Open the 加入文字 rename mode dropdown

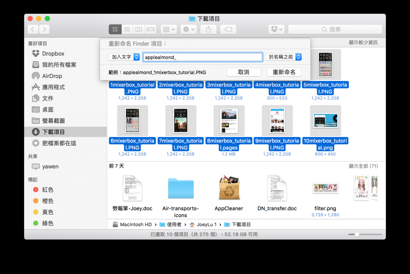124,57
